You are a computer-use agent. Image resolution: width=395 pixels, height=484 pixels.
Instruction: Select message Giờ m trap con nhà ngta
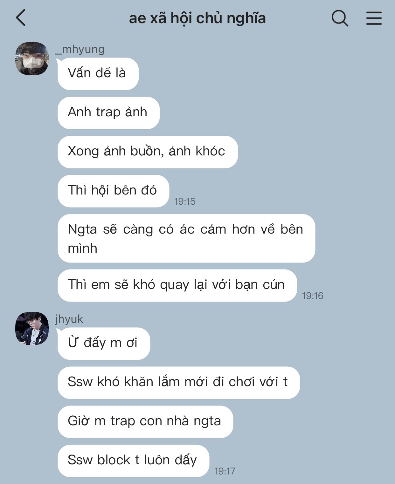(145, 422)
